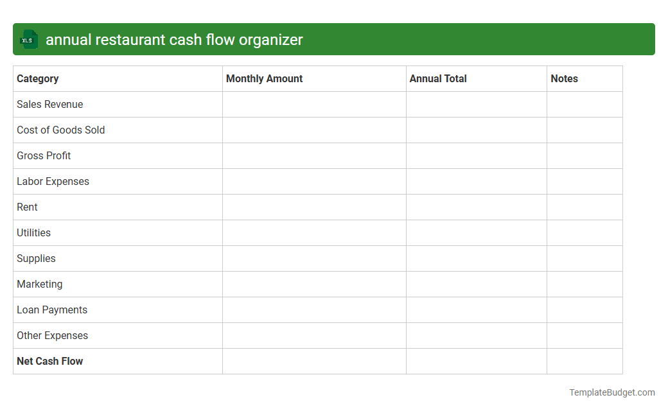Click the Sales Revenue row label
Viewport: 668px width, 411px height.
point(49,104)
